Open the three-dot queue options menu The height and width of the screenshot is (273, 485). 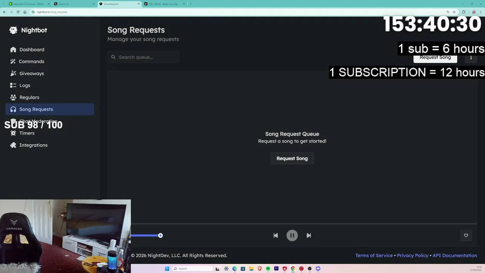pyautogui.click(x=471, y=57)
